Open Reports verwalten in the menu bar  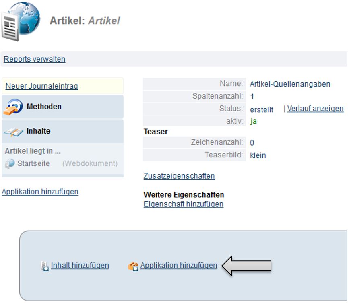pos(34,59)
